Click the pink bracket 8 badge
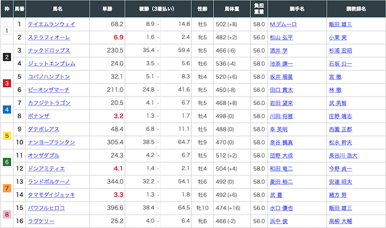This screenshot has width=386, height=228. coord(7,215)
